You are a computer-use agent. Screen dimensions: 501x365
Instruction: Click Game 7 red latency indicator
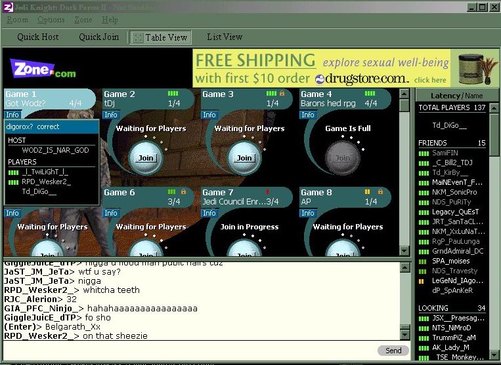(x=268, y=192)
